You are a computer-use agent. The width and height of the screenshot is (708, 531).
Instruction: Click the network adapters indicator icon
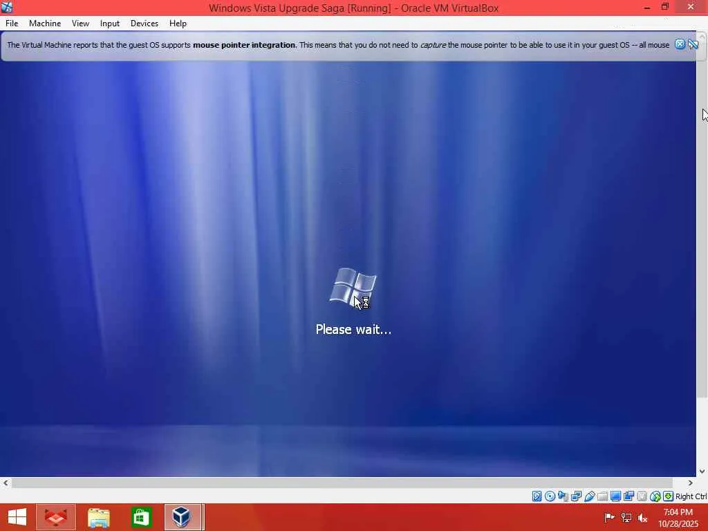[x=576, y=496]
